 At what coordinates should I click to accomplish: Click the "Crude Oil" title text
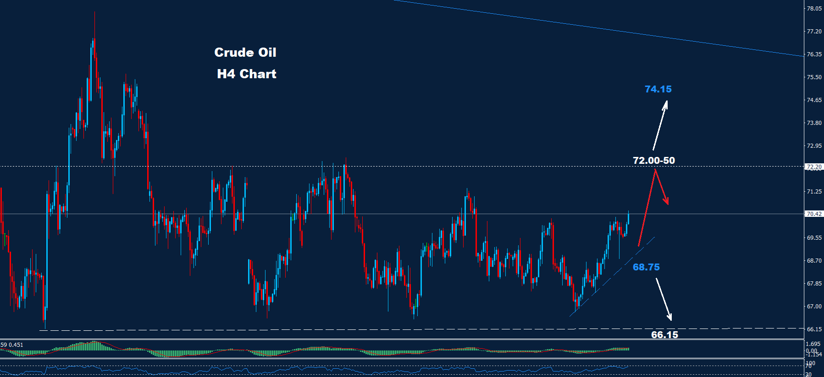(245, 53)
